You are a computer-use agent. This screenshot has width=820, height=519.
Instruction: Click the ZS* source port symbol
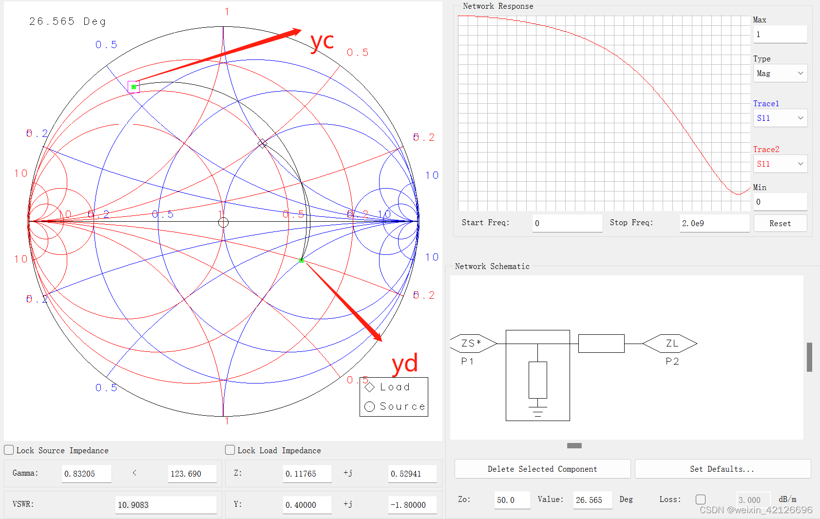(473, 344)
